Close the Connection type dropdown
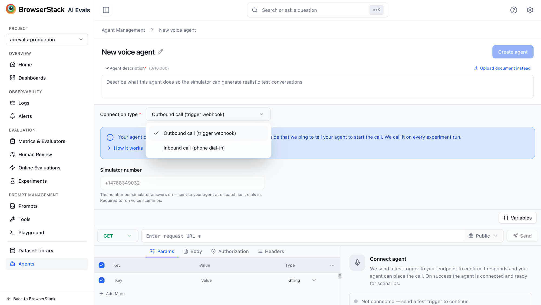 point(208,114)
